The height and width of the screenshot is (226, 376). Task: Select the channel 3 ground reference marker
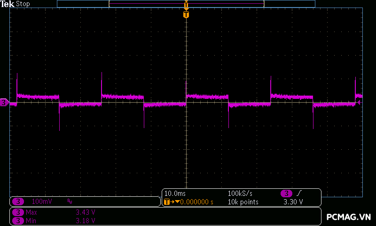pos(4,102)
